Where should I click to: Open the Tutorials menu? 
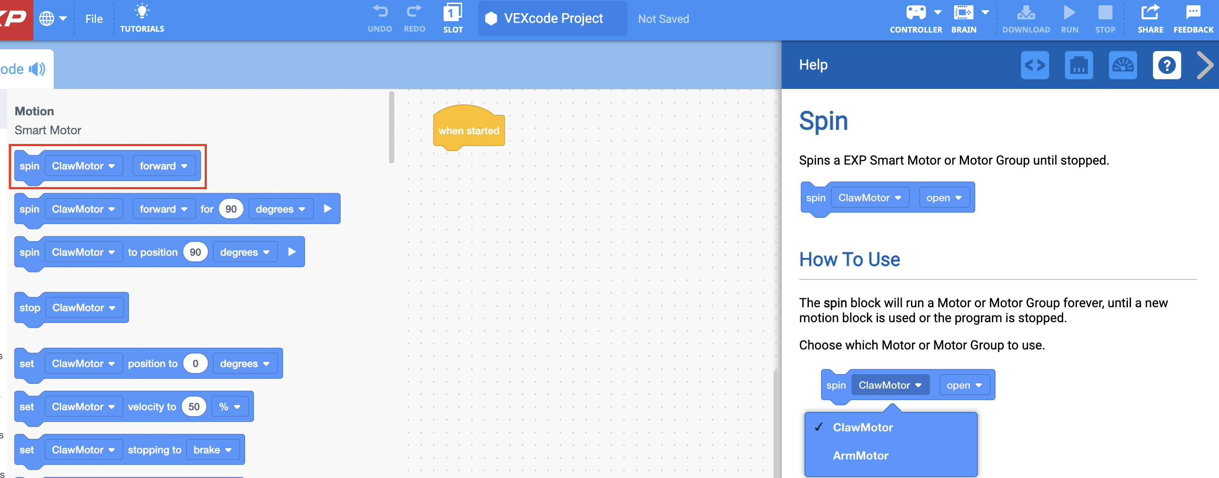click(x=142, y=18)
